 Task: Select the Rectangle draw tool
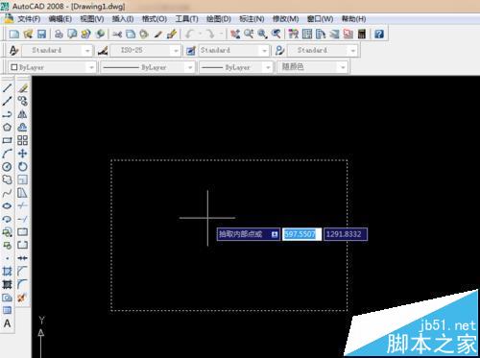click(7, 140)
